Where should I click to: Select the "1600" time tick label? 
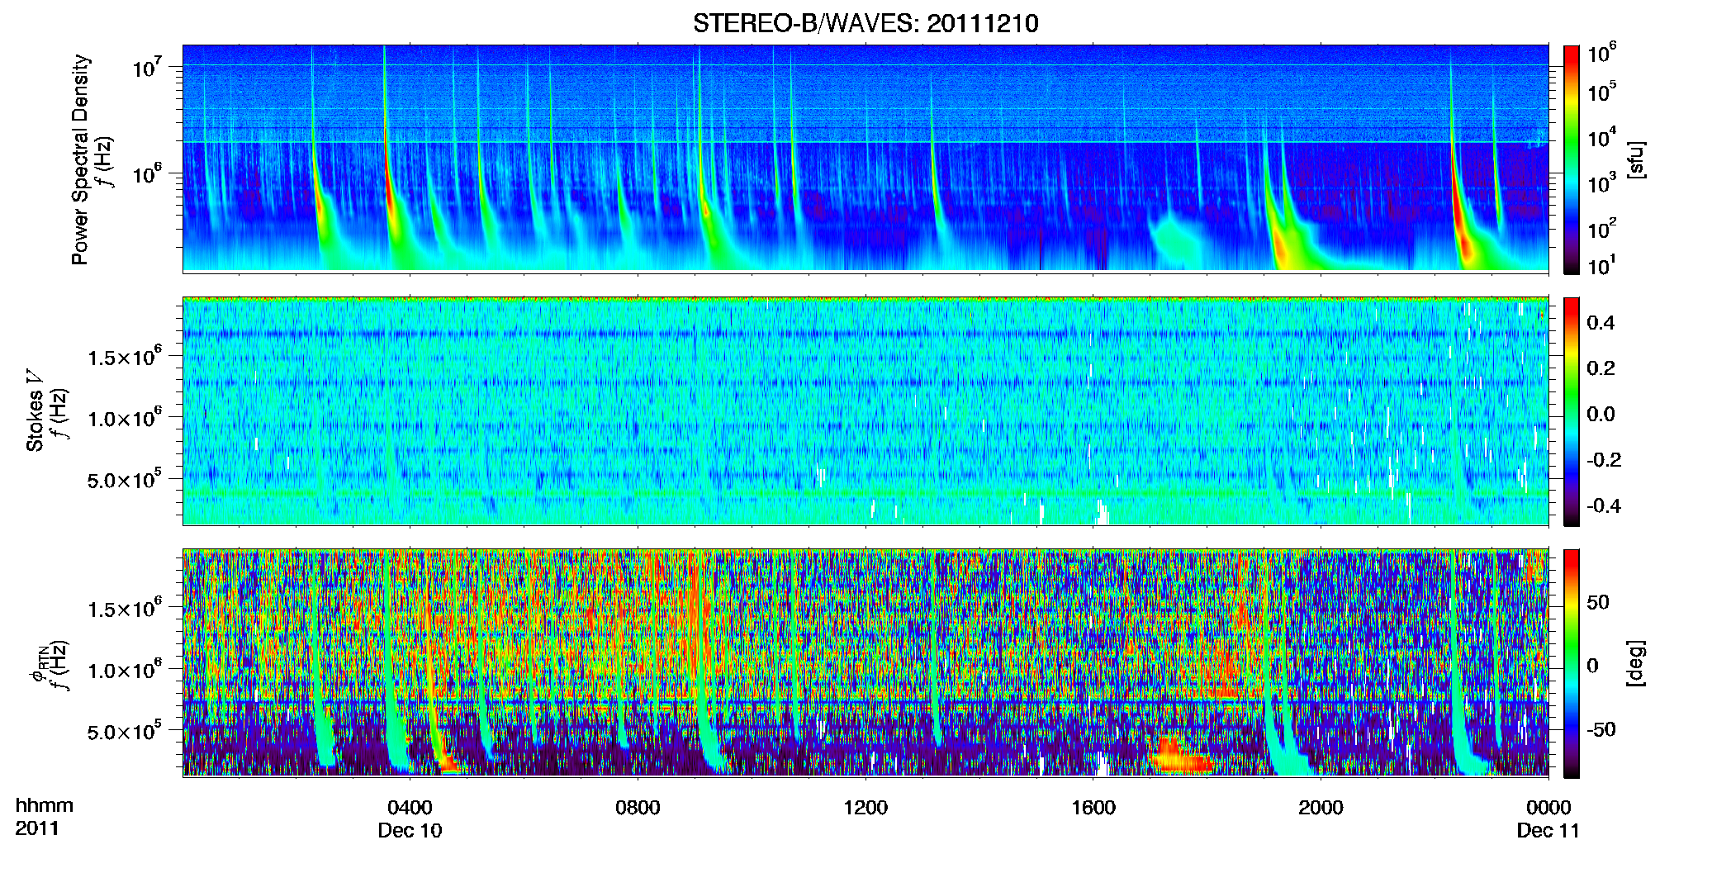(1093, 807)
